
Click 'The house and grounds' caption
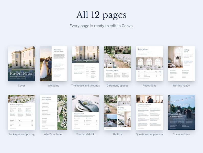[85, 85]
